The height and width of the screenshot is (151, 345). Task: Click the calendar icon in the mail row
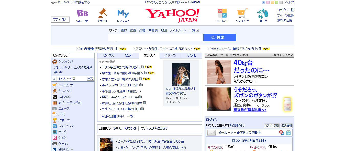[x=288, y=133]
